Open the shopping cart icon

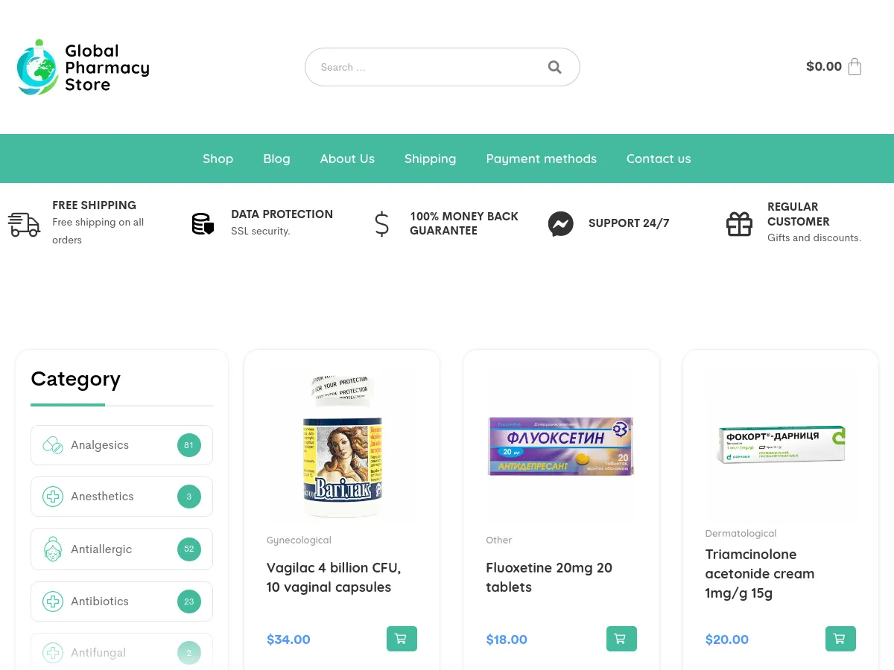[x=855, y=66]
